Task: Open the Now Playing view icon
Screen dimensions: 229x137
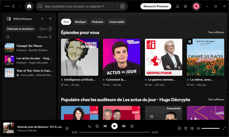Action: (x=180, y=129)
